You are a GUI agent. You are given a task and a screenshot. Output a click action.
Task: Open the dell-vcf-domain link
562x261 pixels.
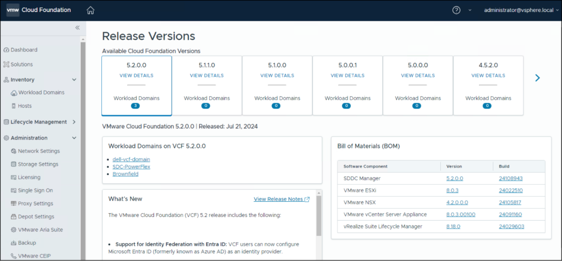click(x=131, y=159)
